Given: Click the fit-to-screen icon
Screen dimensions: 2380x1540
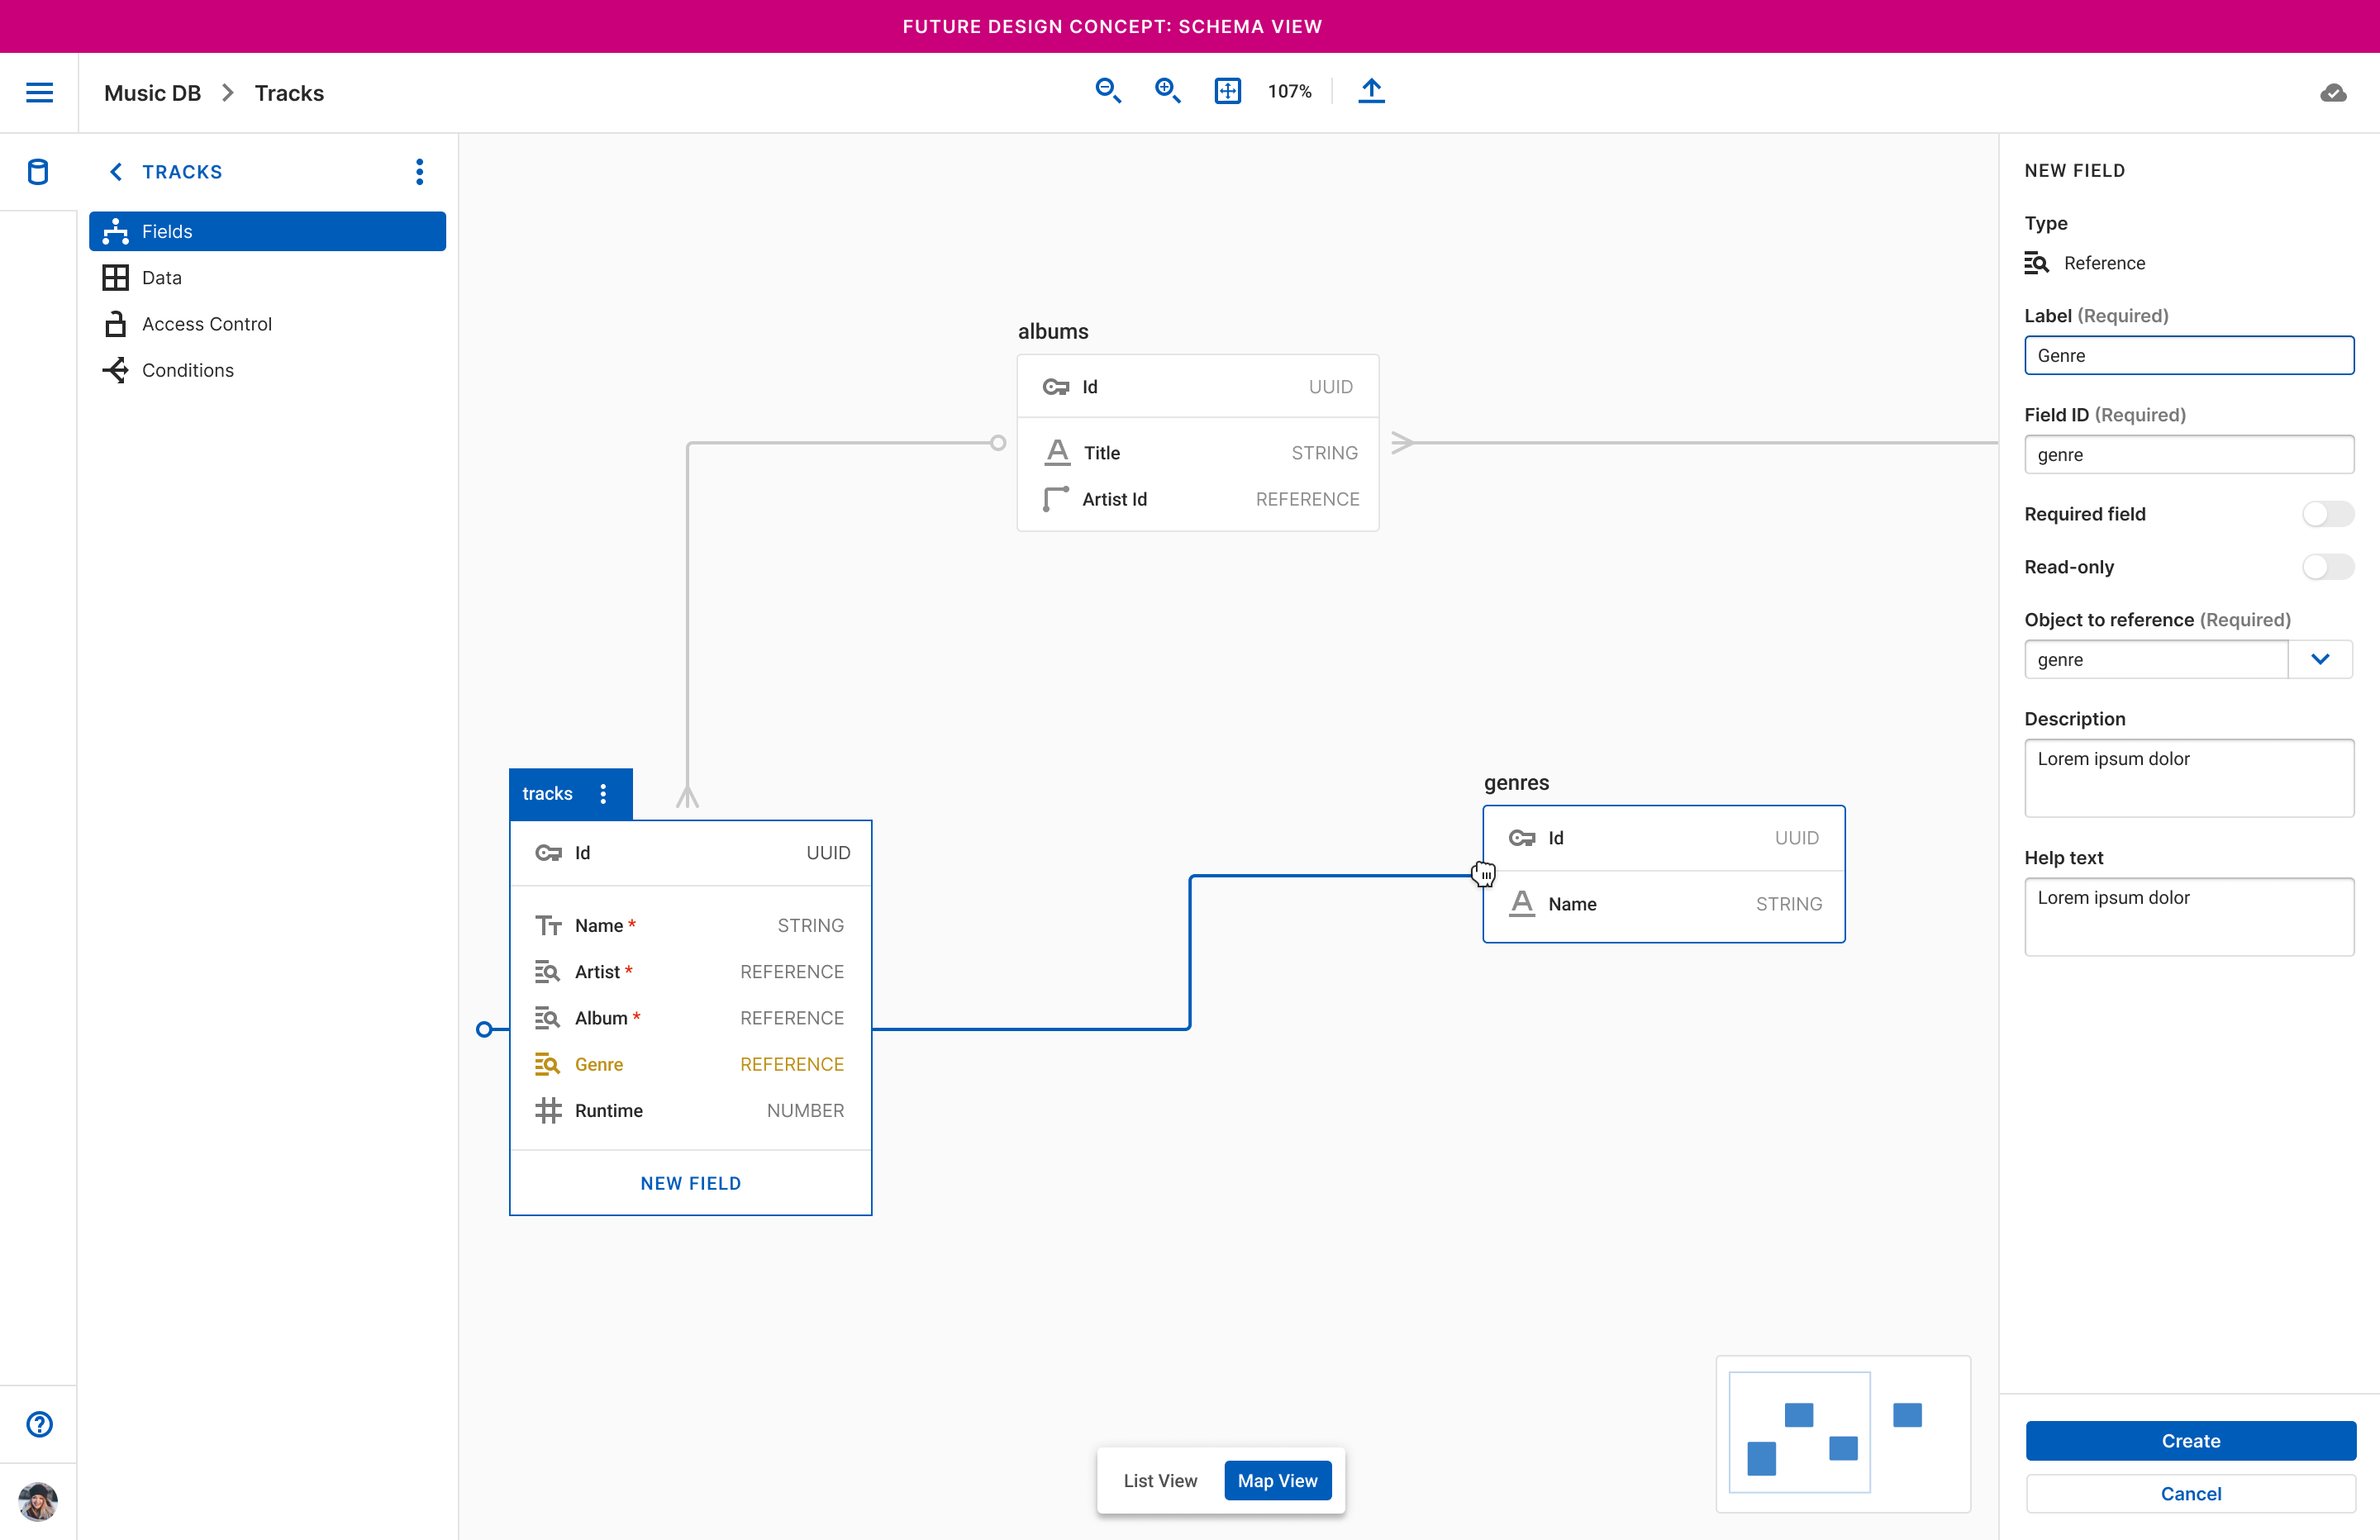Looking at the screenshot, I should tap(1227, 91).
